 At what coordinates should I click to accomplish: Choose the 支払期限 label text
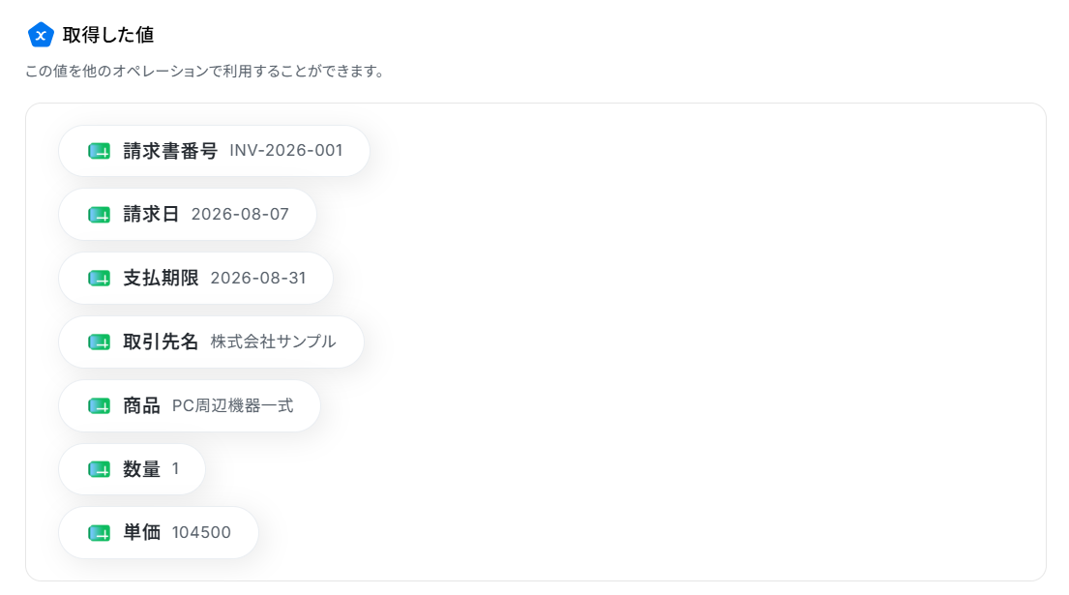161,278
